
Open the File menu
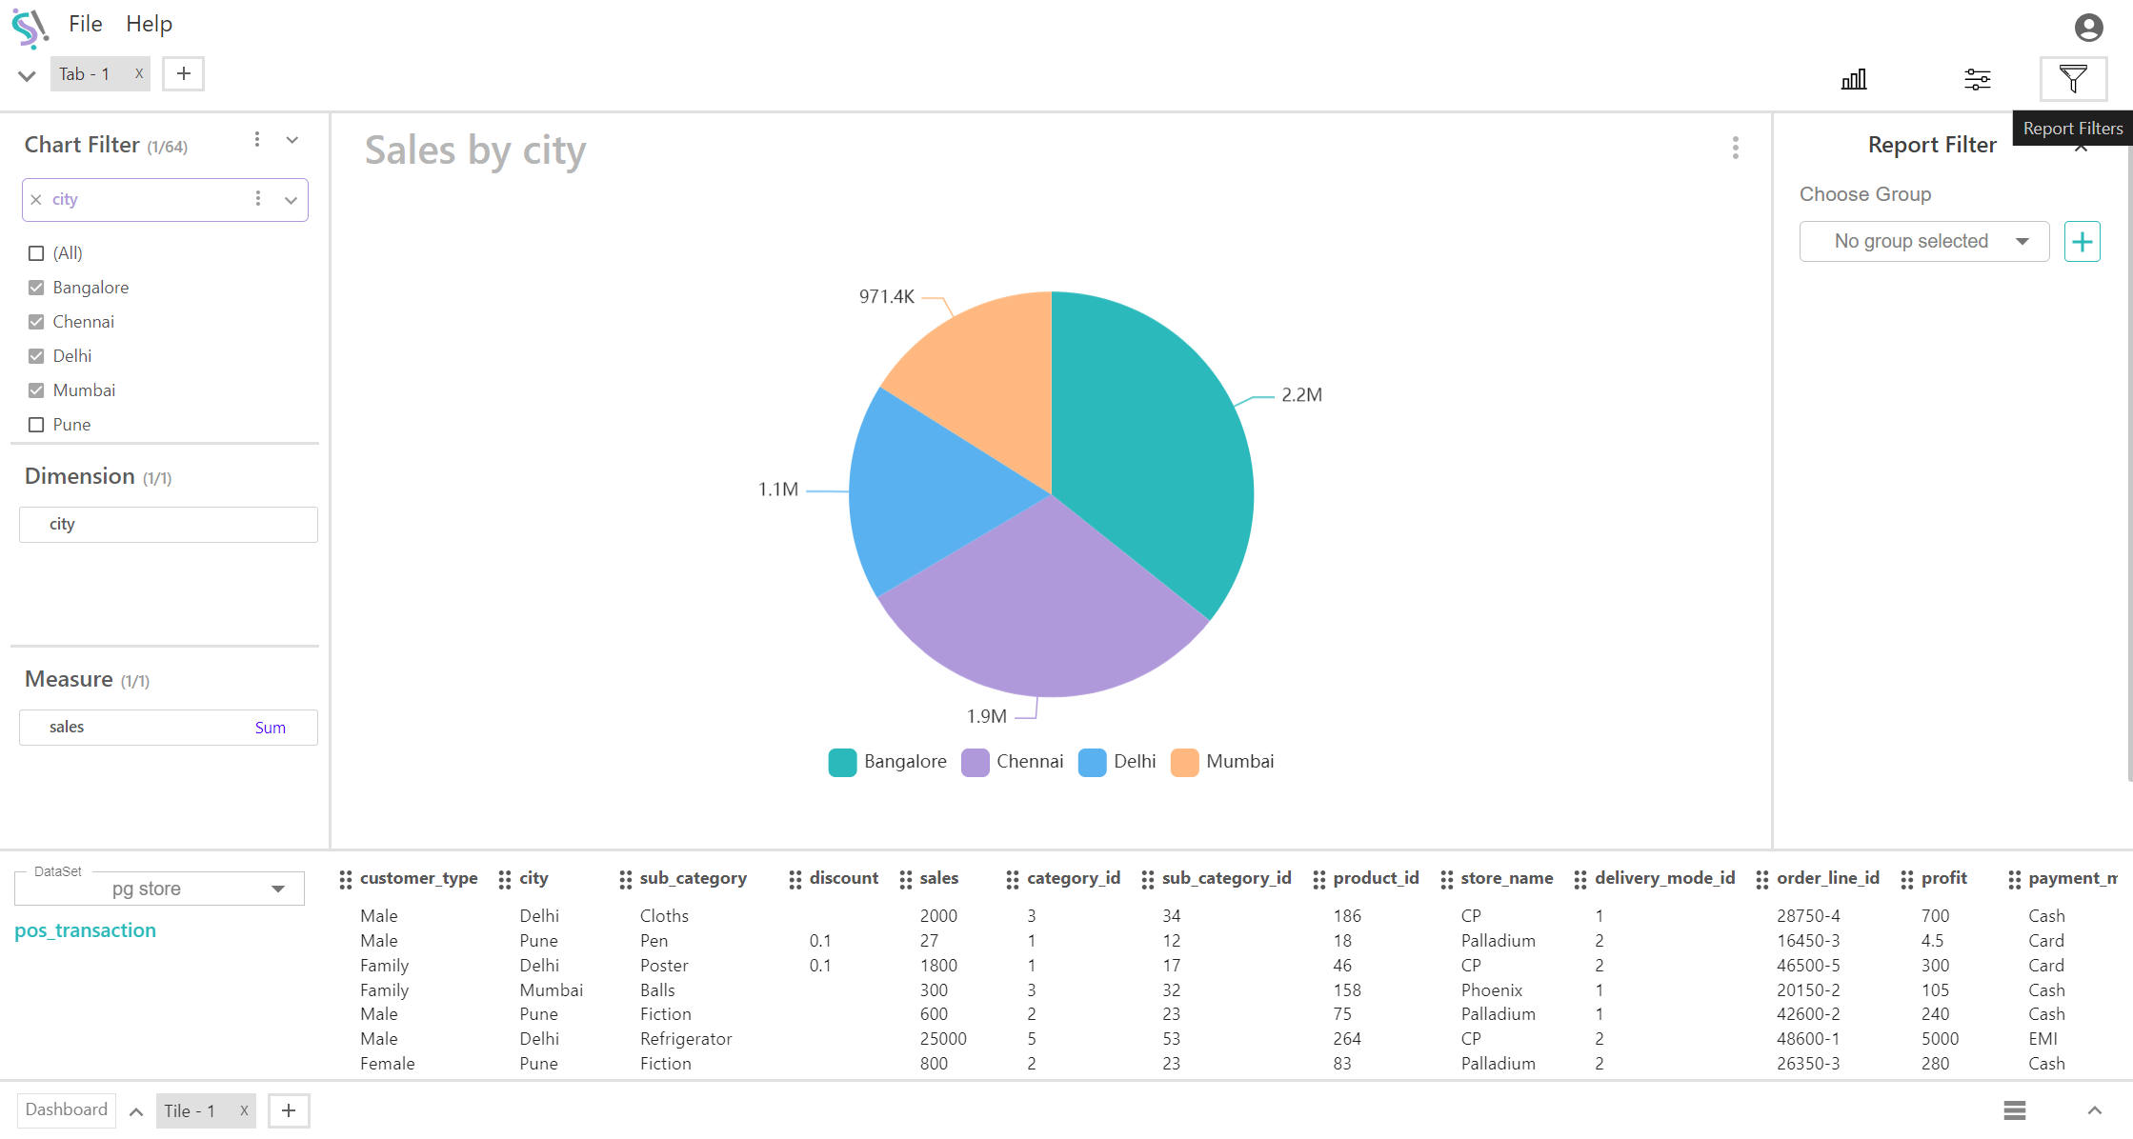85,24
